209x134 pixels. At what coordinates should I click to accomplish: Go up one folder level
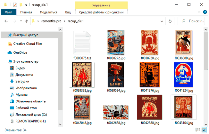[x=27, y=21]
